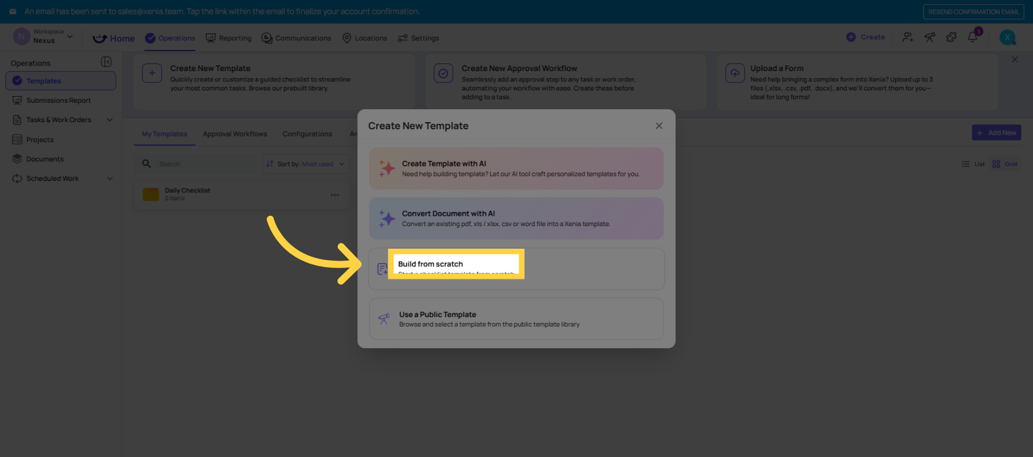
Task: Click the telescope icon in top bar
Action: point(930,37)
